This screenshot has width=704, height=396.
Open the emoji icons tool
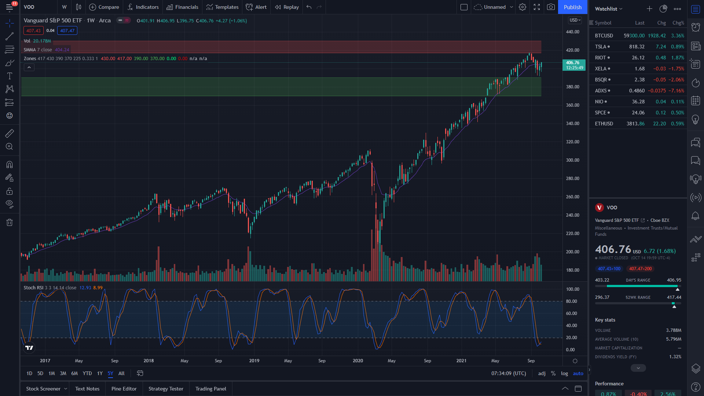(x=10, y=115)
